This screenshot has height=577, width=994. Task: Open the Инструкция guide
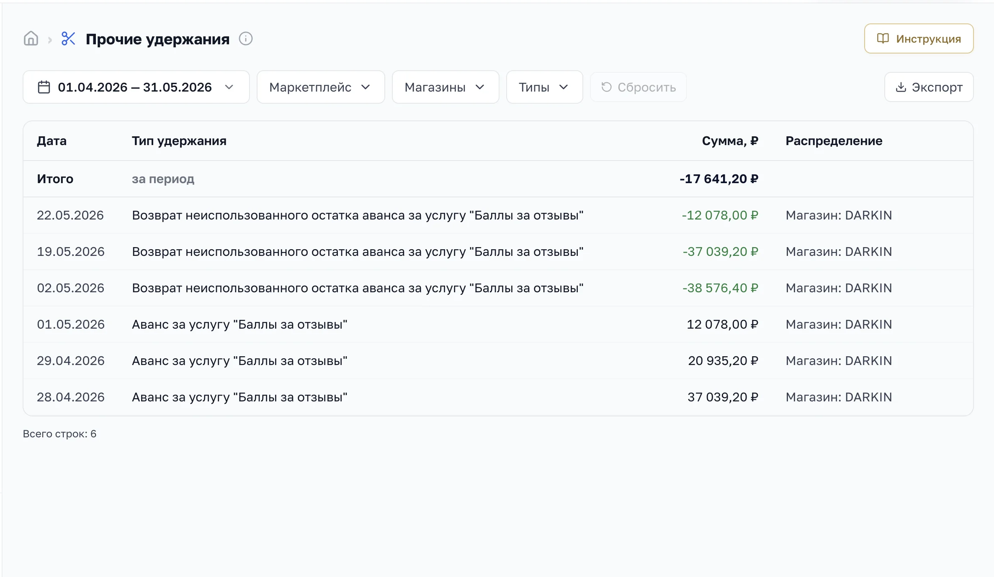click(x=919, y=38)
